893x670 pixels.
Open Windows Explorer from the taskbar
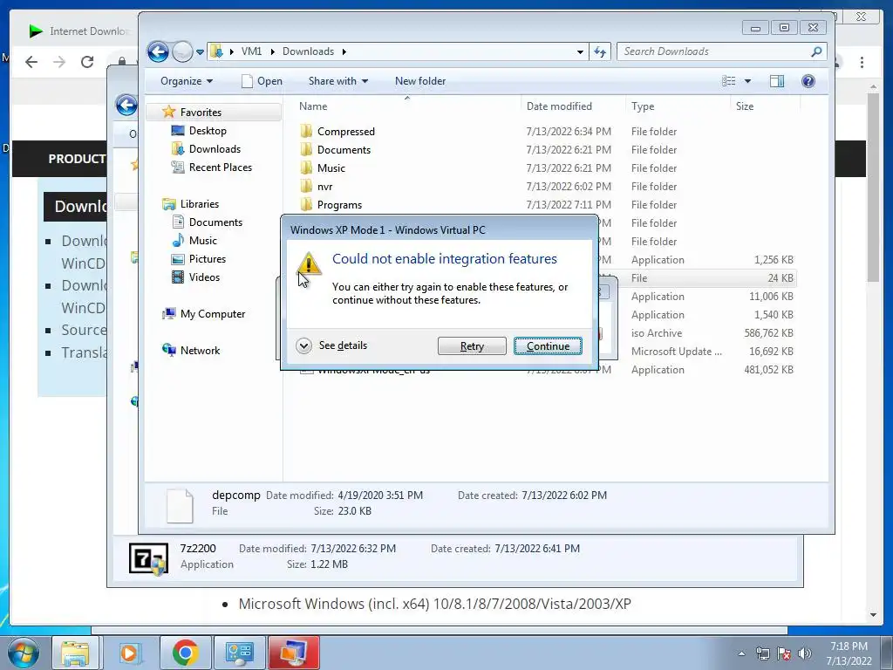click(75, 653)
